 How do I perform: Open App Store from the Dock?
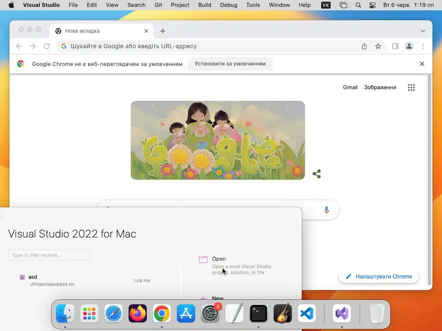(x=186, y=313)
